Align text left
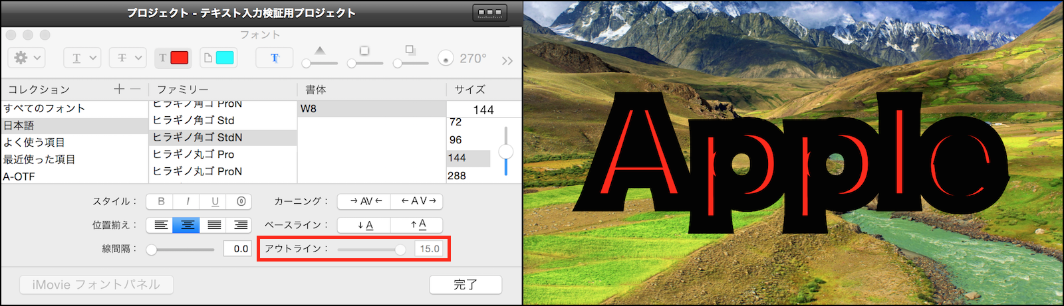This screenshot has height=306, width=1064. (x=160, y=225)
